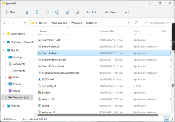Refresh the System32 folder view

(x=136, y=23)
